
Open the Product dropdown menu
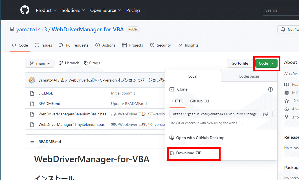(x=46, y=10)
